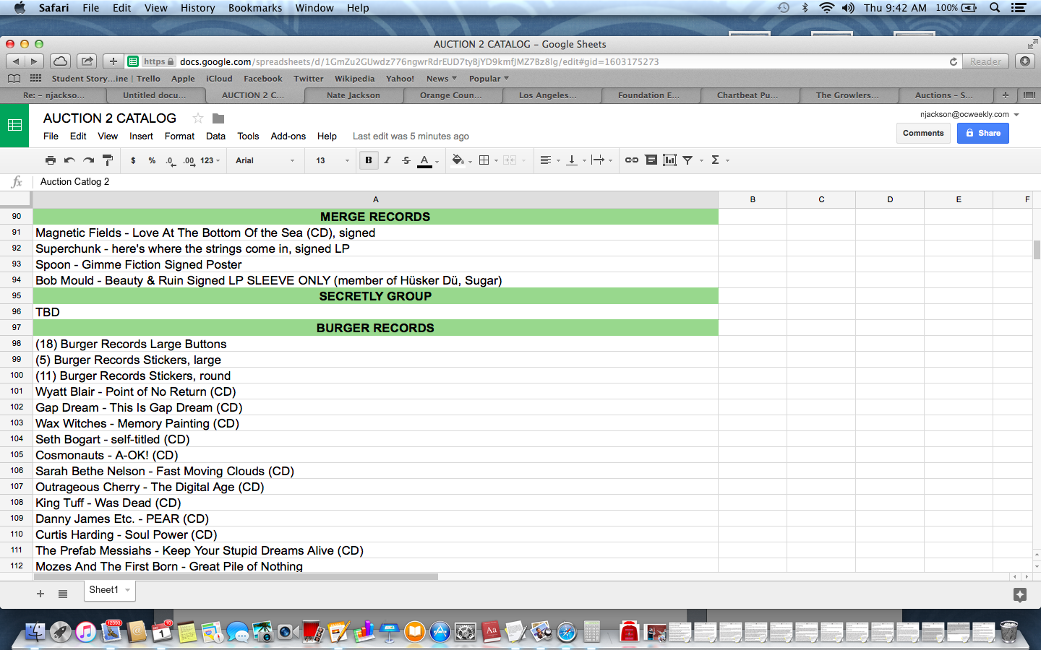Image resolution: width=1041 pixels, height=650 pixels.
Task: Click the insert chart icon
Action: 669,160
